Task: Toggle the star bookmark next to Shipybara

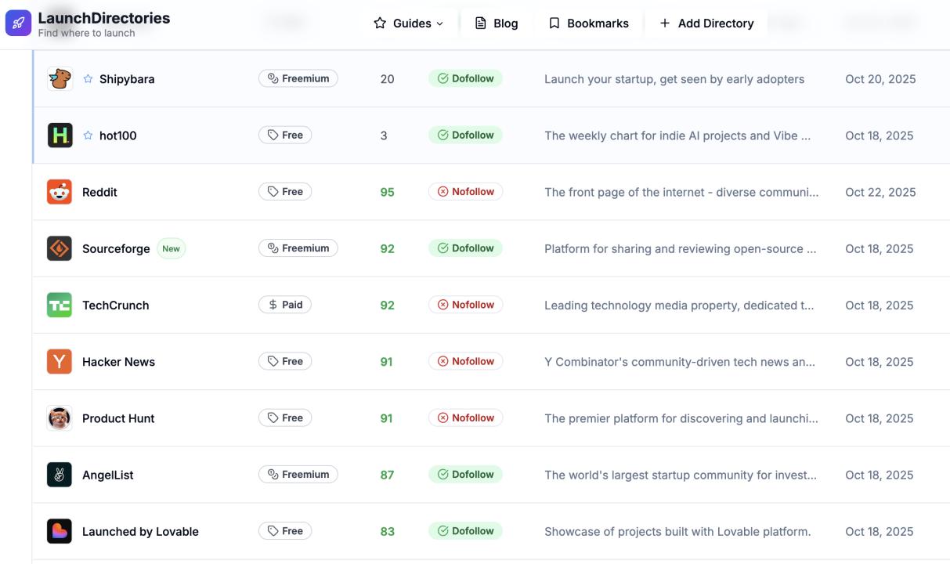Action: pos(88,79)
